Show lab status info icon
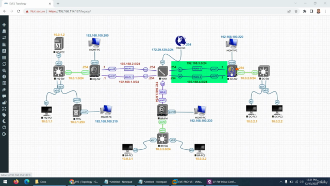The height and width of the screenshot is (186, 330). 4,77
